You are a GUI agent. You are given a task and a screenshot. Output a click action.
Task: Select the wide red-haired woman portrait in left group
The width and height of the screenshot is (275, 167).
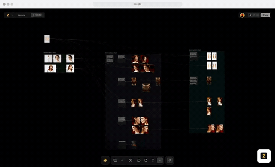point(50,68)
